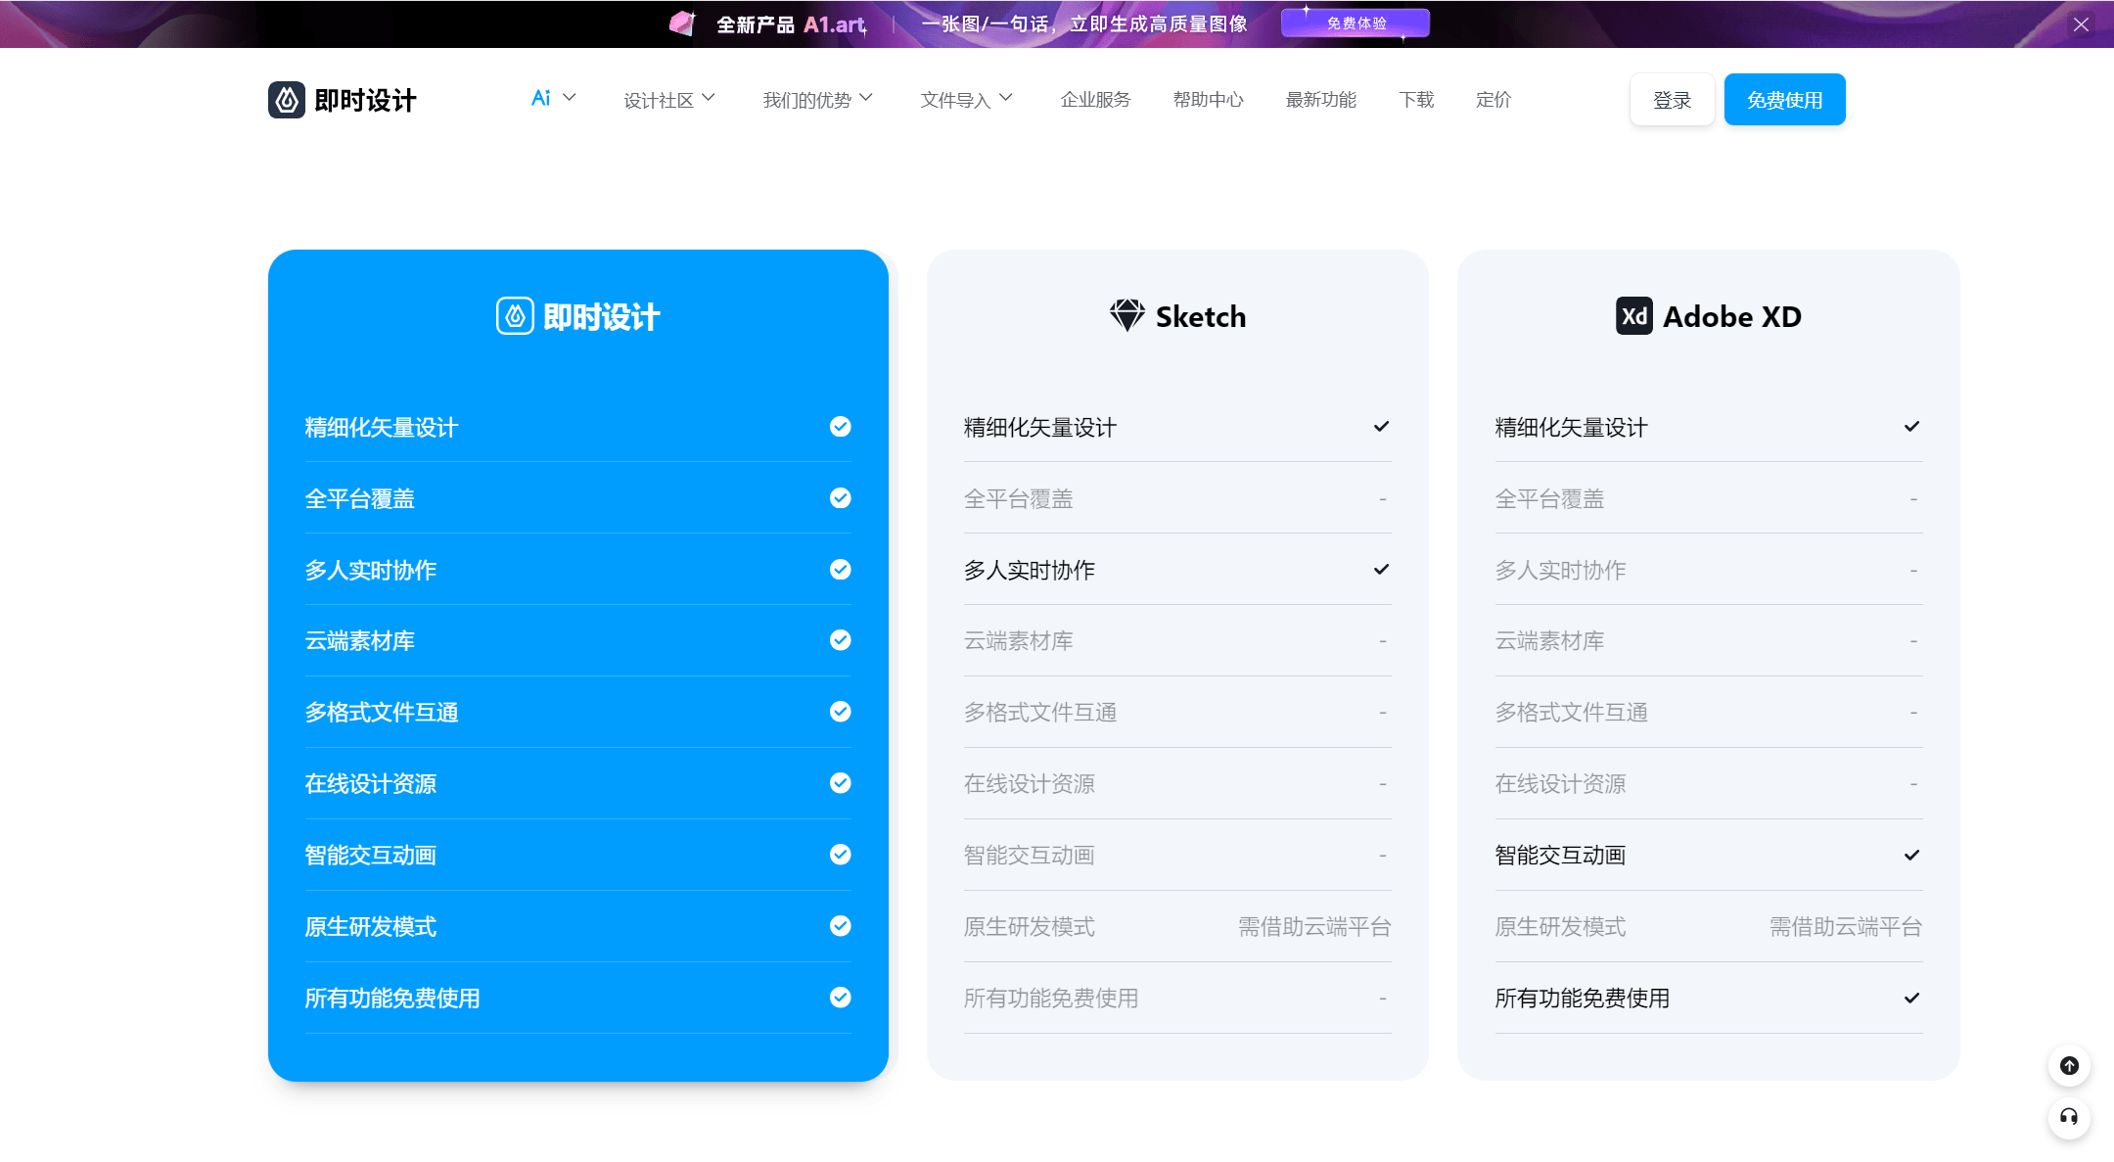
Task: Click 原生研发模式 text in Sketch card
Action: click(1030, 927)
